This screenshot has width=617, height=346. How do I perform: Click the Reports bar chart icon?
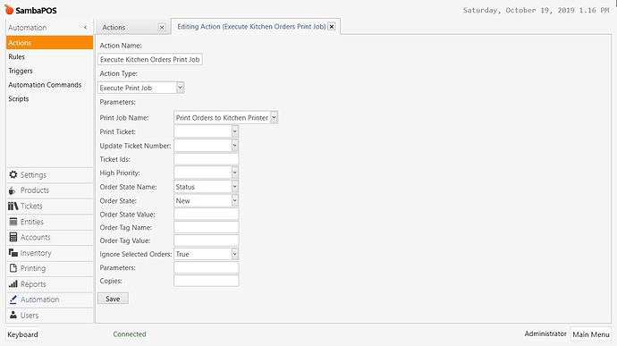pyautogui.click(x=13, y=283)
